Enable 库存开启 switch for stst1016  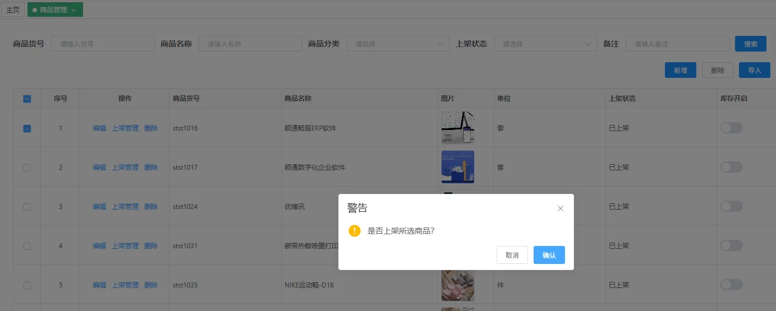[x=731, y=128]
